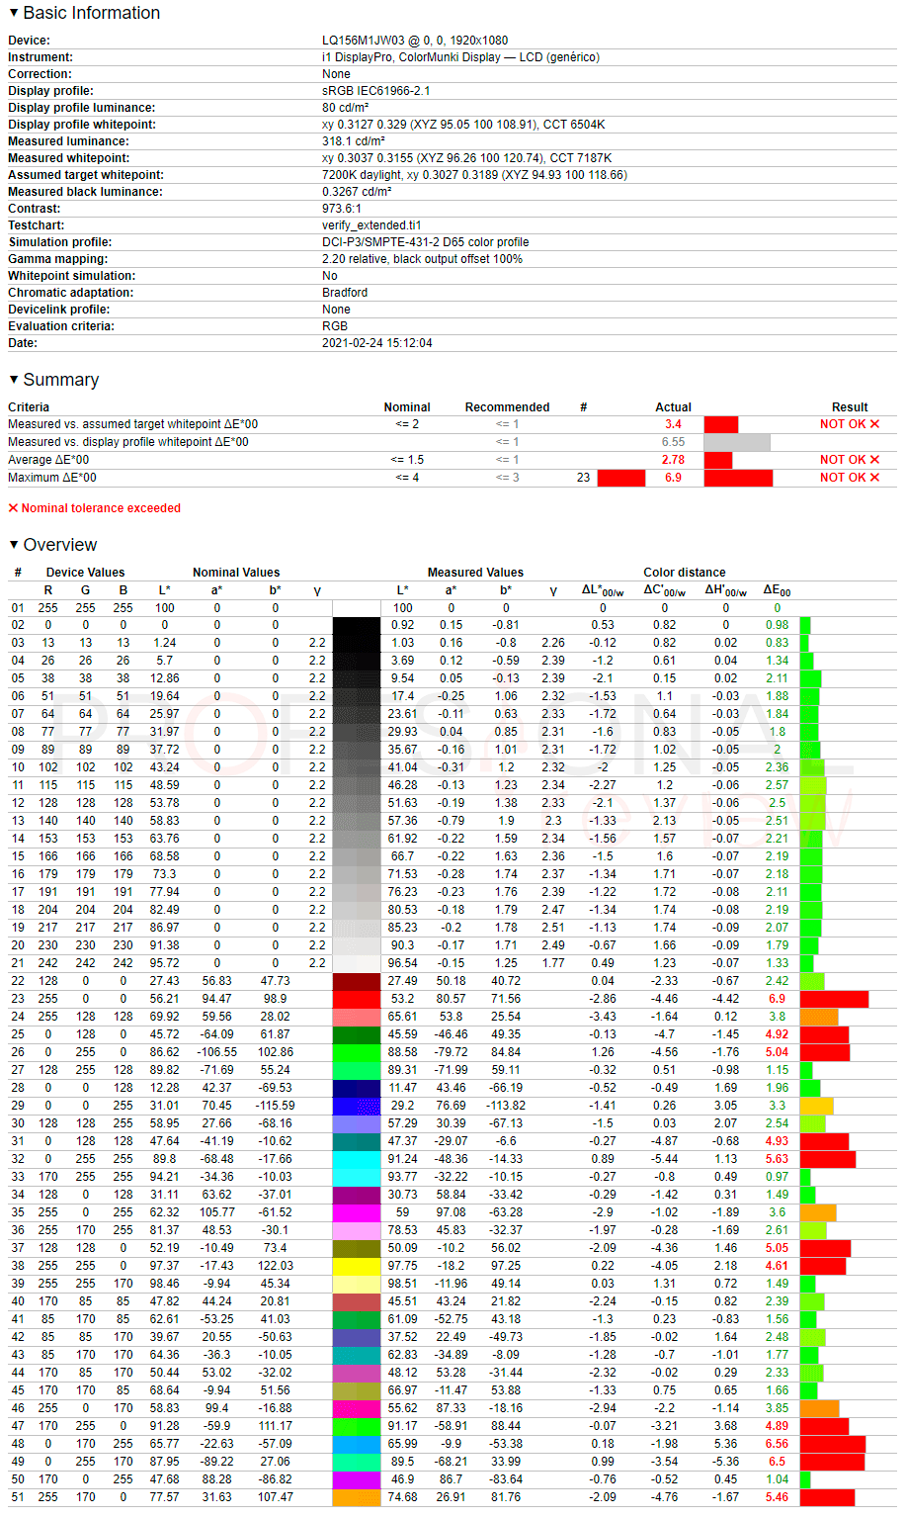Click NOT OK result for Average ΔE*00
Screen dimensions: 906x1518
point(850,460)
